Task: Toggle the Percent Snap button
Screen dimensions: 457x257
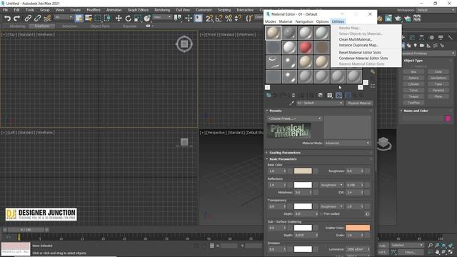Action: click(x=228, y=19)
